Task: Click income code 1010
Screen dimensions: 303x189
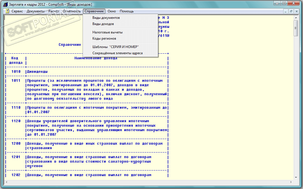Action: [16, 72]
